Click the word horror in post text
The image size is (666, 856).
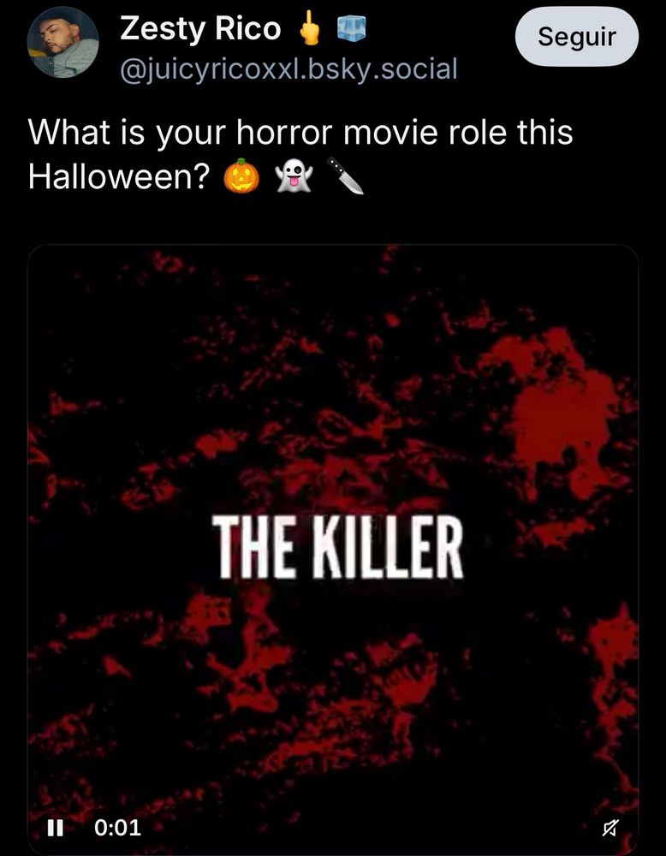[x=284, y=132]
